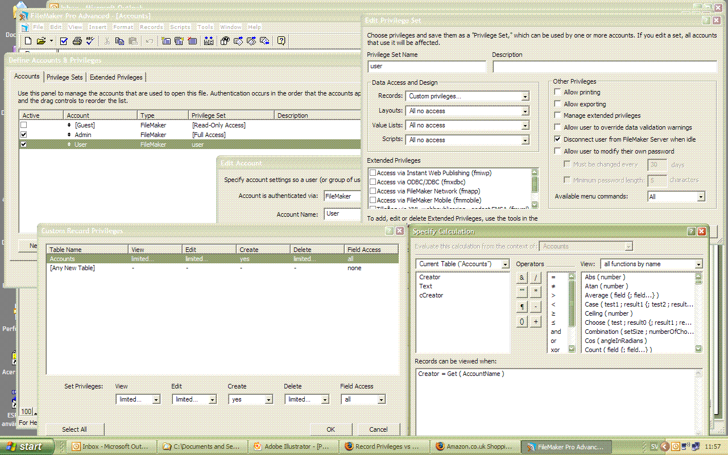Open help in Specify Calculation title bar
Image resolution: width=728 pixels, height=455 pixels.
pyautogui.click(x=692, y=231)
